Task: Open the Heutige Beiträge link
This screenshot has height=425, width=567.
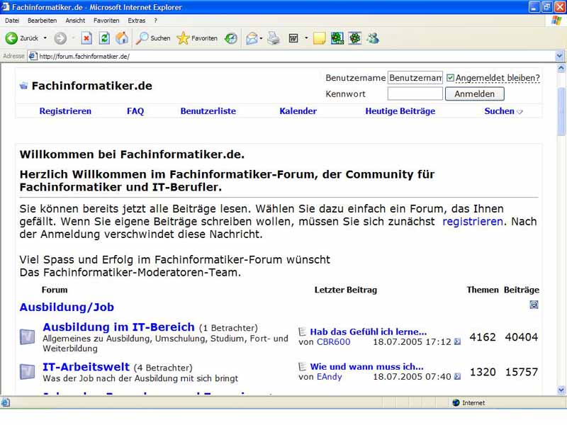Action: tap(400, 111)
